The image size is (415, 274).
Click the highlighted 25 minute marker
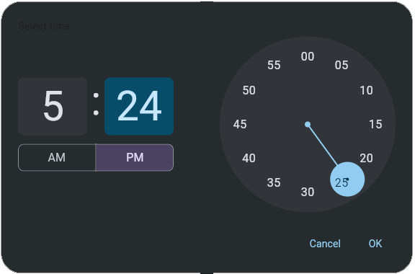coord(347,180)
